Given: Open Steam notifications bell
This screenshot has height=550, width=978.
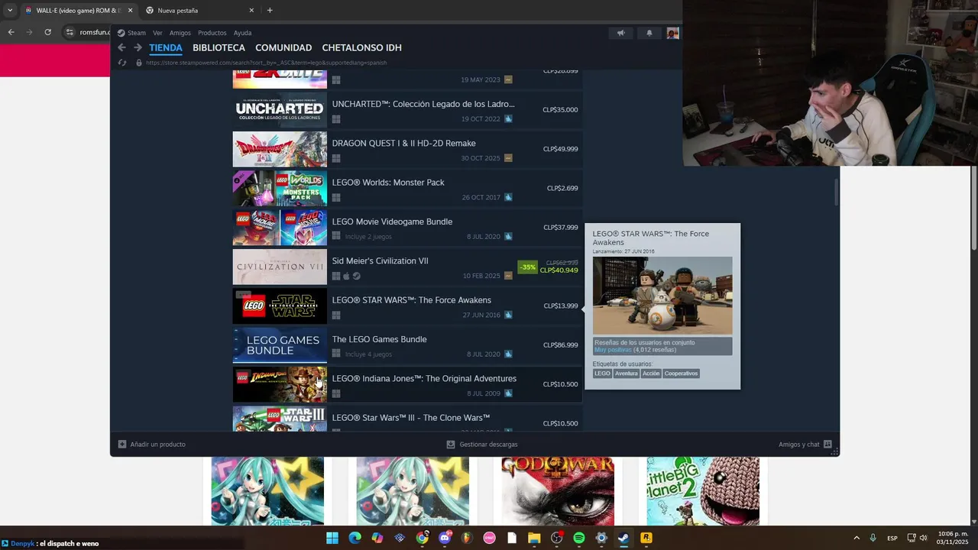Looking at the screenshot, I should click(649, 33).
